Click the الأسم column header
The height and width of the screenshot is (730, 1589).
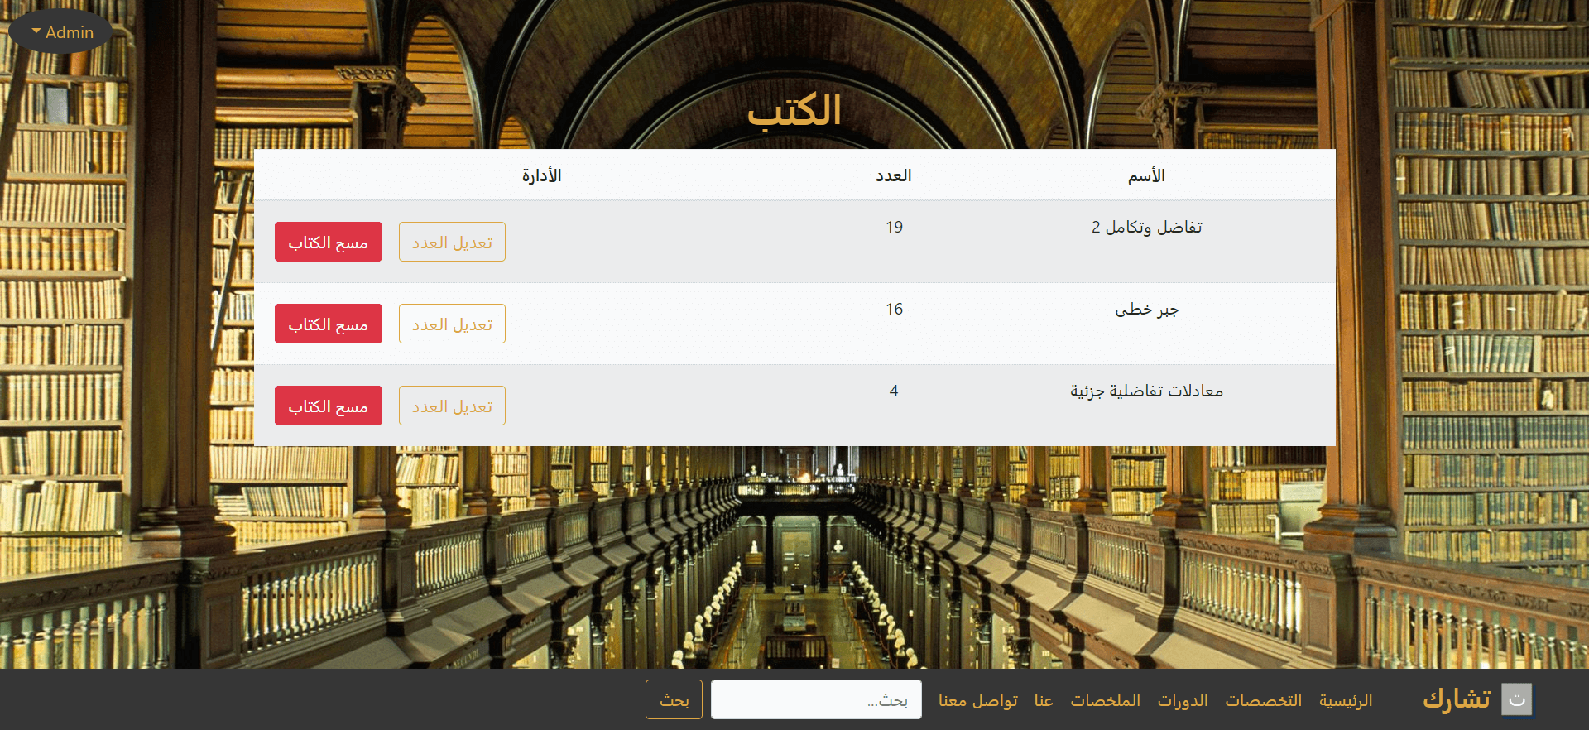[1146, 175]
